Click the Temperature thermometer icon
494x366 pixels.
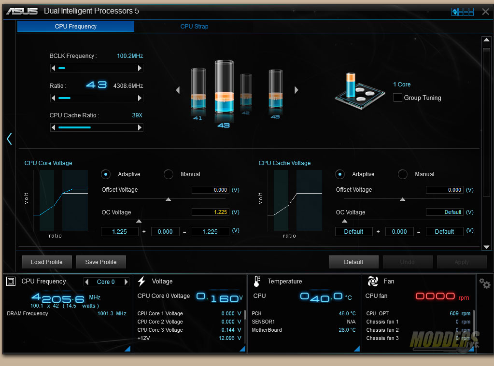(x=257, y=281)
